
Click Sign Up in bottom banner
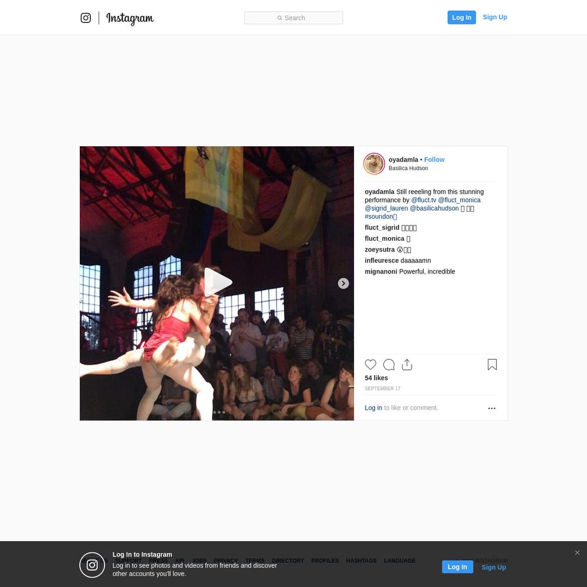coord(494,567)
